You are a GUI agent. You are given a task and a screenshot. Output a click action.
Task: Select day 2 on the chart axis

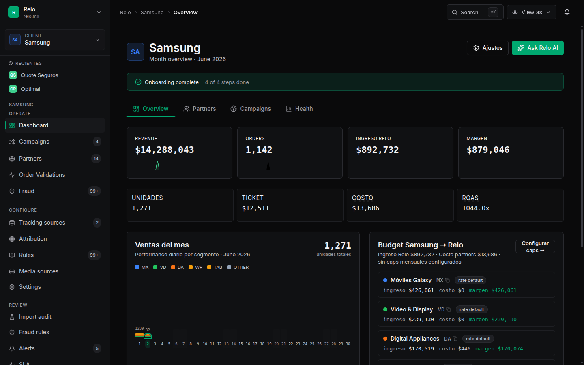(x=148, y=344)
